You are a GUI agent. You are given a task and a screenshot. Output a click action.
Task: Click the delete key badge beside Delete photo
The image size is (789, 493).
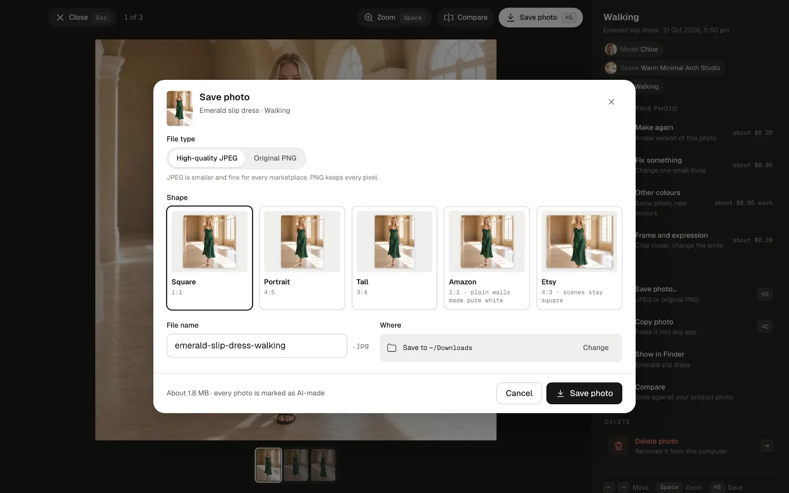pos(767,446)
